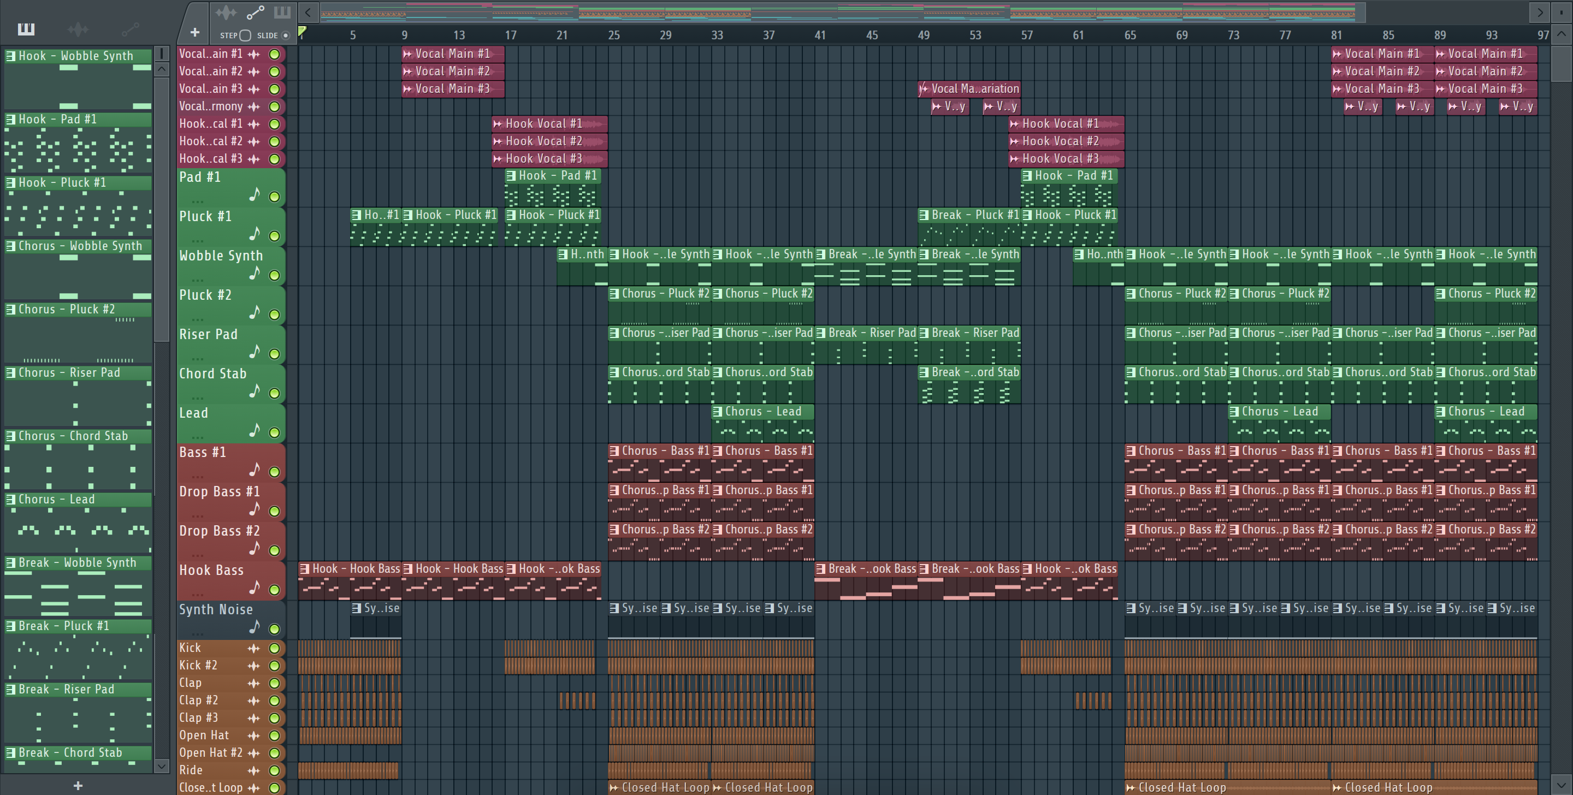Click bar 41 on the timeline ruler

pos(820,35)
